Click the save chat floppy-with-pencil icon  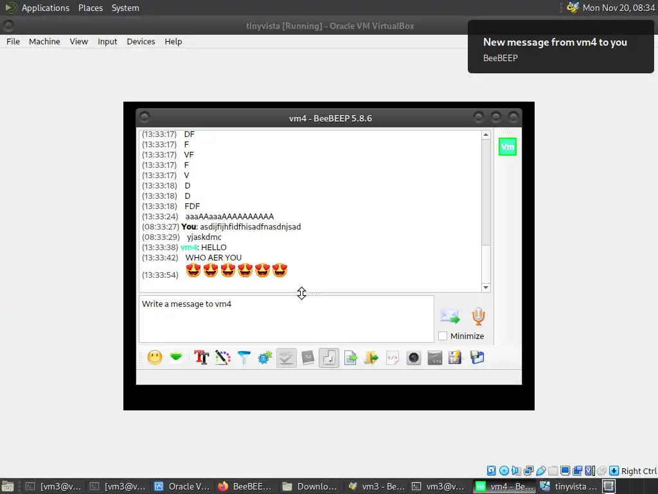[x=456, y=358]
